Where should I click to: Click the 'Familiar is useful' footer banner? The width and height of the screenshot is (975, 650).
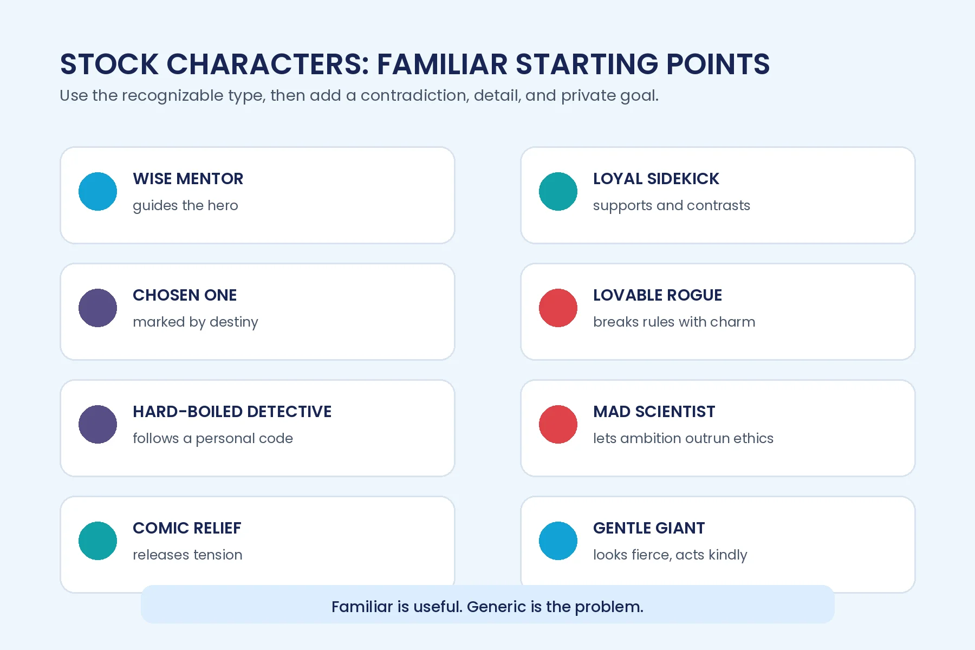coord(487,604)
